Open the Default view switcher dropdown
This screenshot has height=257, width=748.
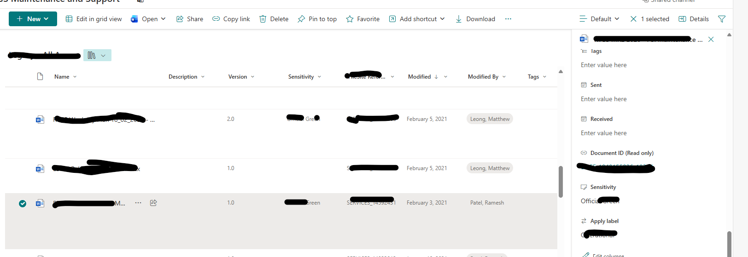click(x=599, y=19)
